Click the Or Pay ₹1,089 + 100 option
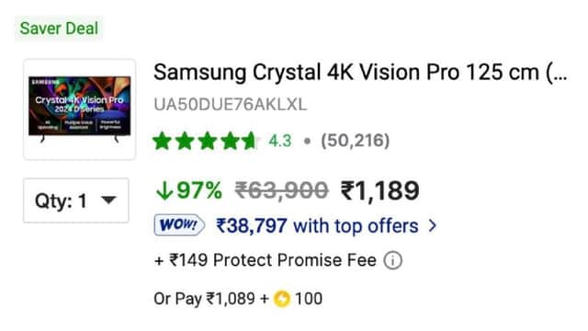The height and width of the screenshot is (331, 588). point(238,299)
